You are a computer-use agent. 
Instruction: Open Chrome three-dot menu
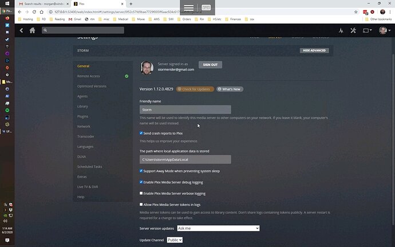pyautogui.click(x=390, y=12)
